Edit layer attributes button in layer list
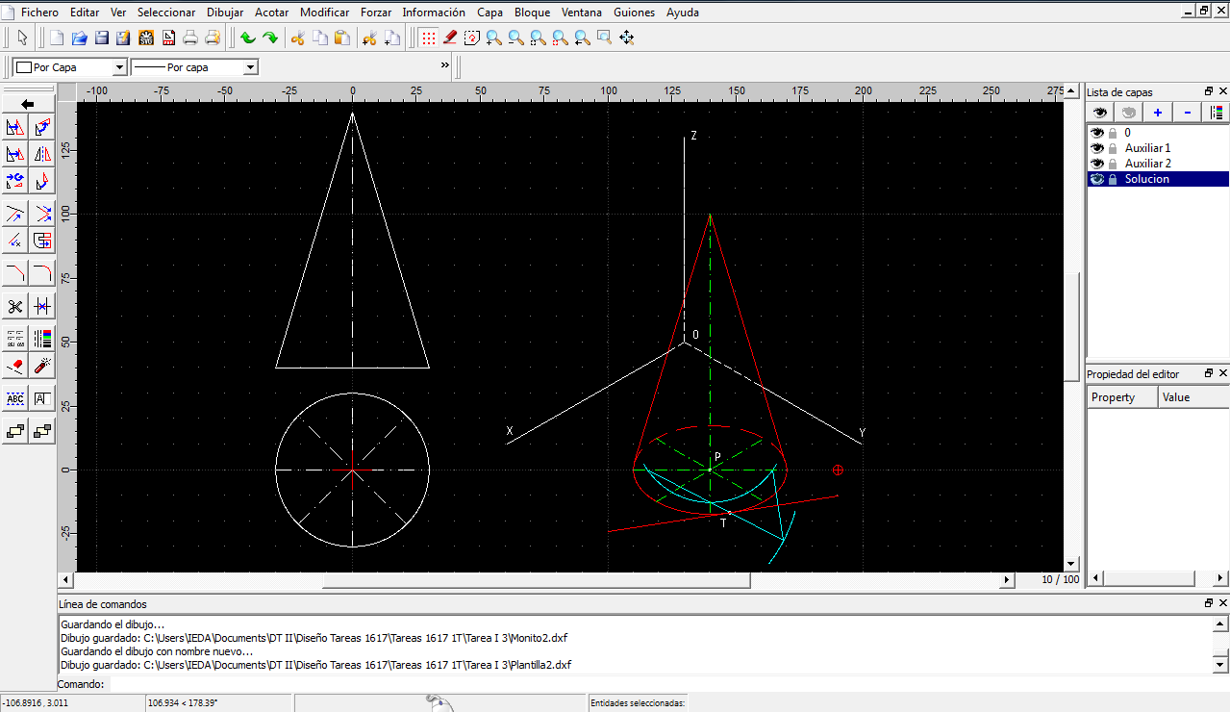This screenshot has width=1230, height=712. pyautogui.click(x=1217, y=113)
